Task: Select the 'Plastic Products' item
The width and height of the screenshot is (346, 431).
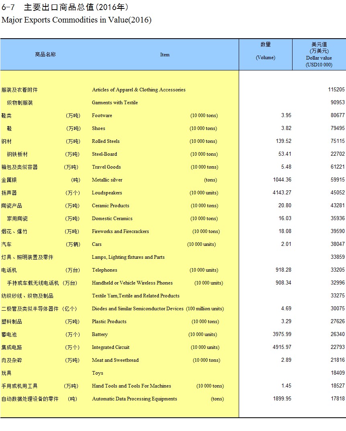Action: click(109, 322)
